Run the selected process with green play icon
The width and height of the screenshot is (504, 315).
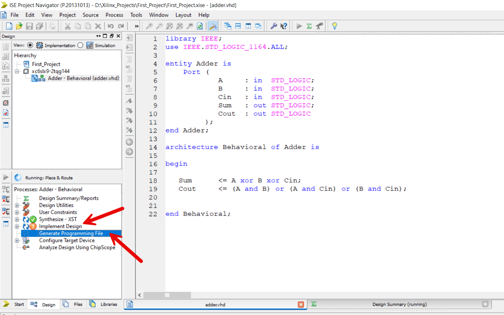coord(298,26)
